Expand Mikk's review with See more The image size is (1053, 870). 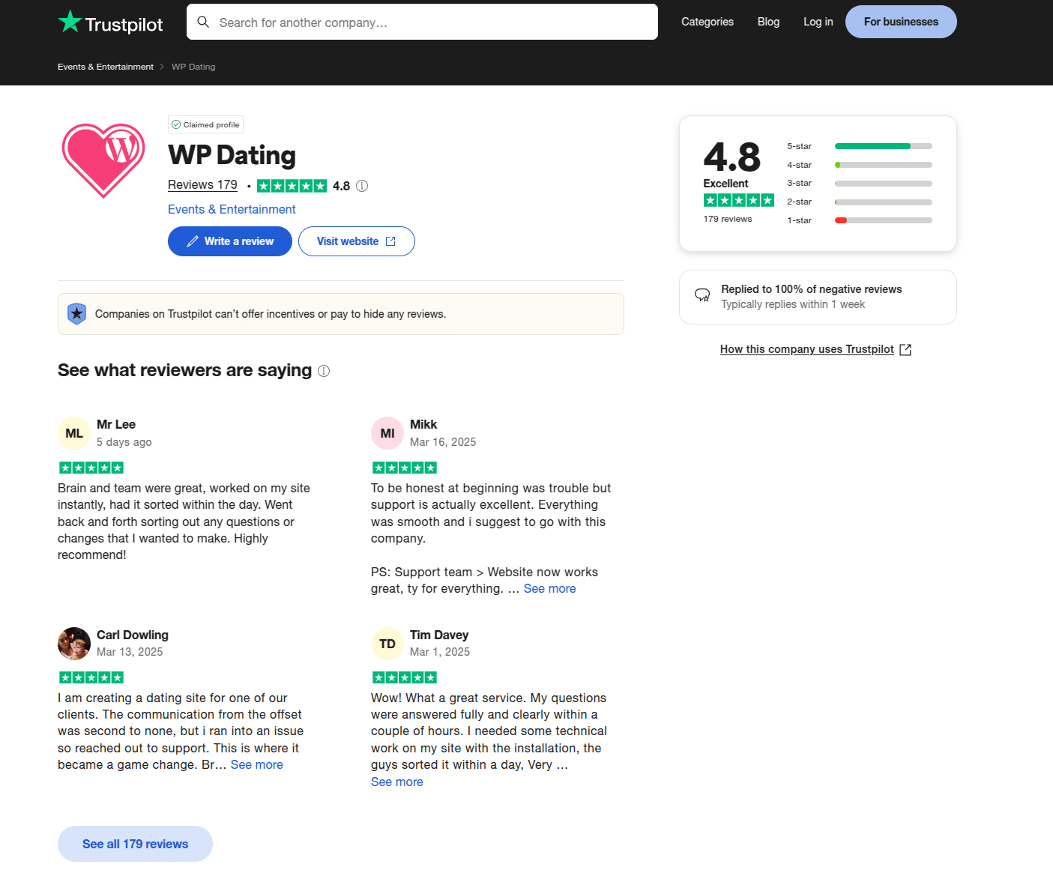click(x=549, y=589)
